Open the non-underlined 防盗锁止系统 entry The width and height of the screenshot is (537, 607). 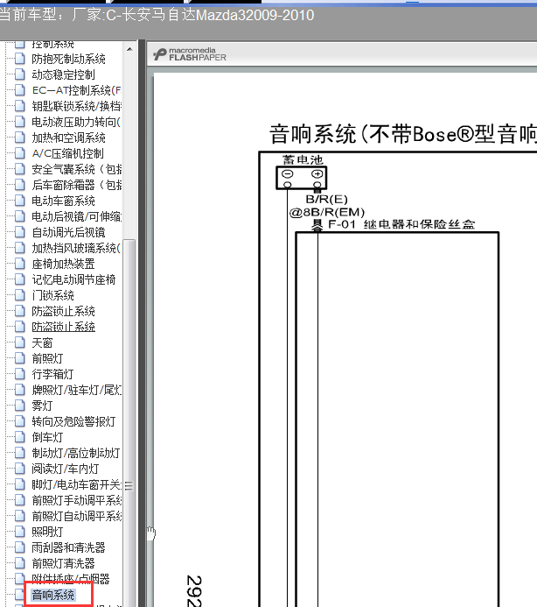63,311
